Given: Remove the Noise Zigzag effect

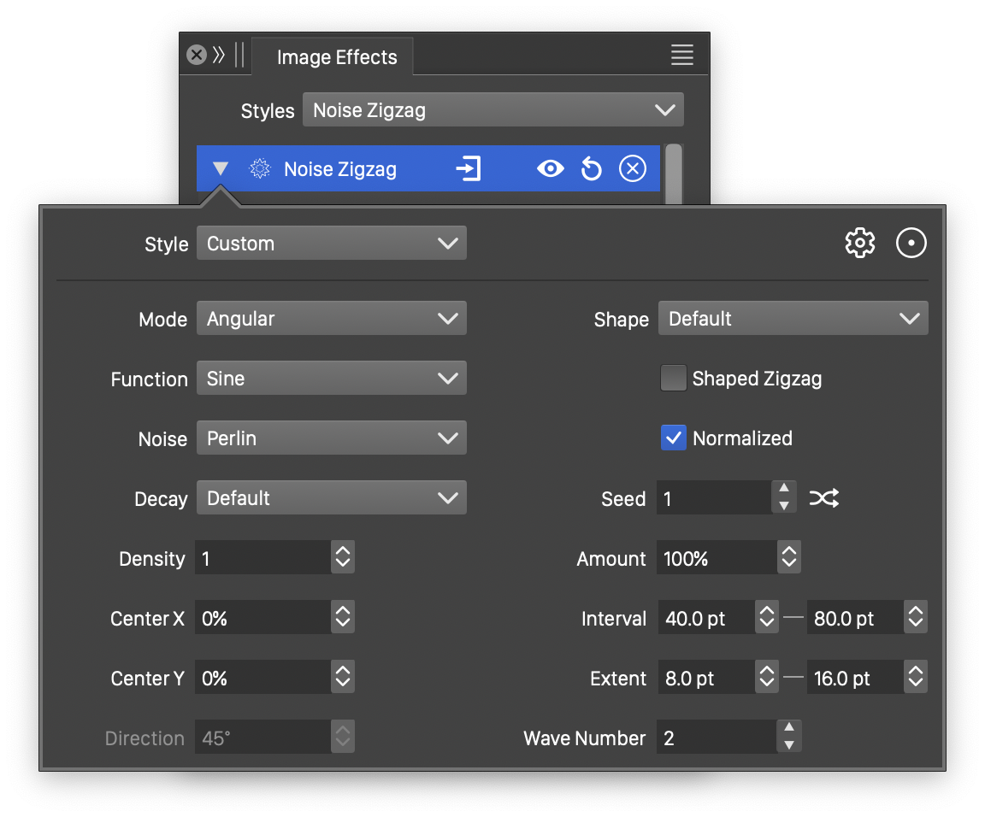Looking at the screenshot, I should [x=632, y=169].
